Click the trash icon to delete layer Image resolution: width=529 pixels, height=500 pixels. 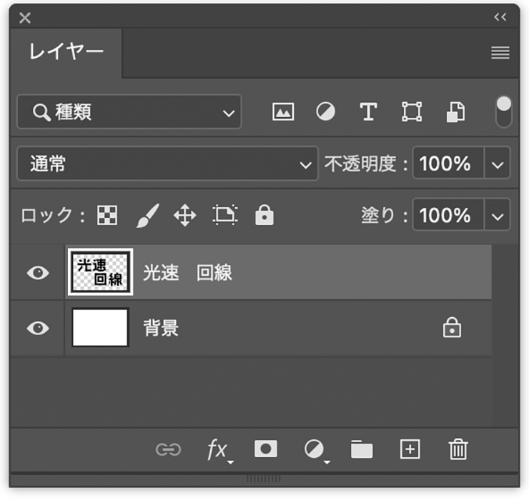click(x=458, y=449)
